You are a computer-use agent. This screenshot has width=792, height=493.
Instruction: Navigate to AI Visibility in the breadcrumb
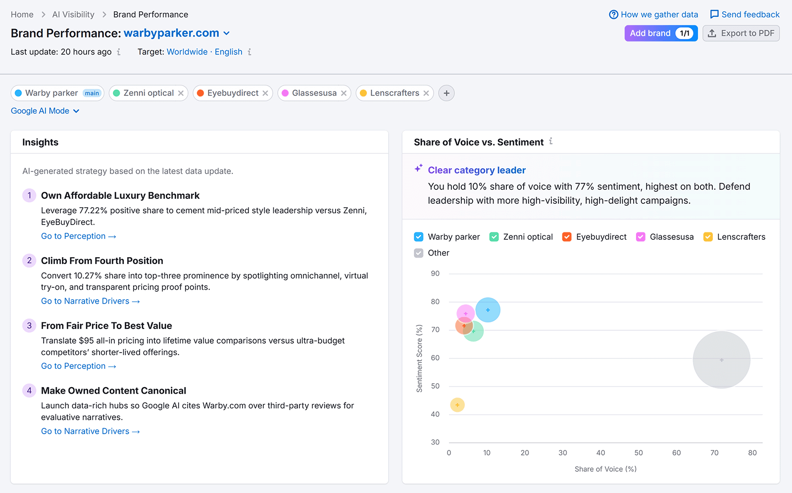[73, 14]
